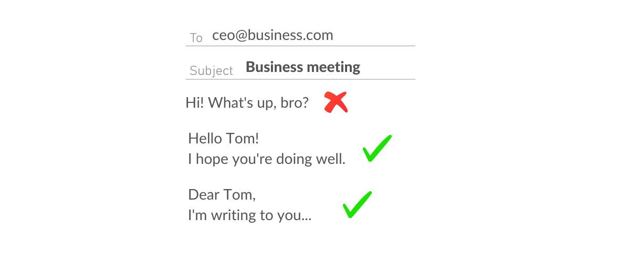Click the red X mark icon
Viewport: 627px width, 260px height.
pos(336,102)
